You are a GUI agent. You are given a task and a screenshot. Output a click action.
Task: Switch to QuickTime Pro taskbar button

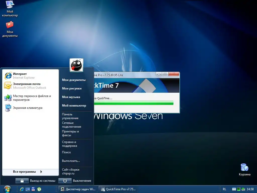click(118, 189)
